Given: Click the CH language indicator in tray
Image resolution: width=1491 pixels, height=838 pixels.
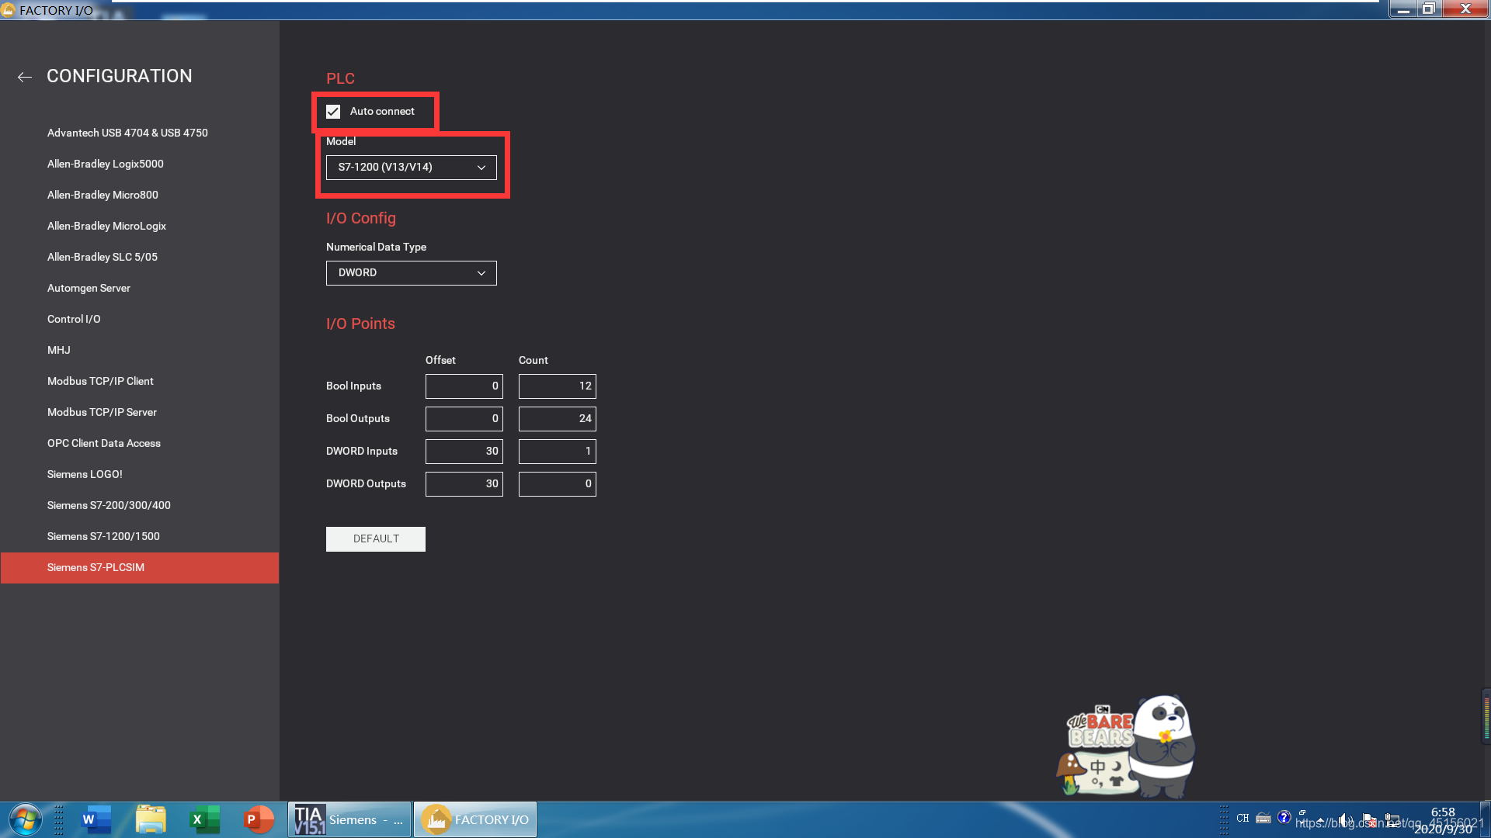Looking at the screenshot, I should point(1242,818).
